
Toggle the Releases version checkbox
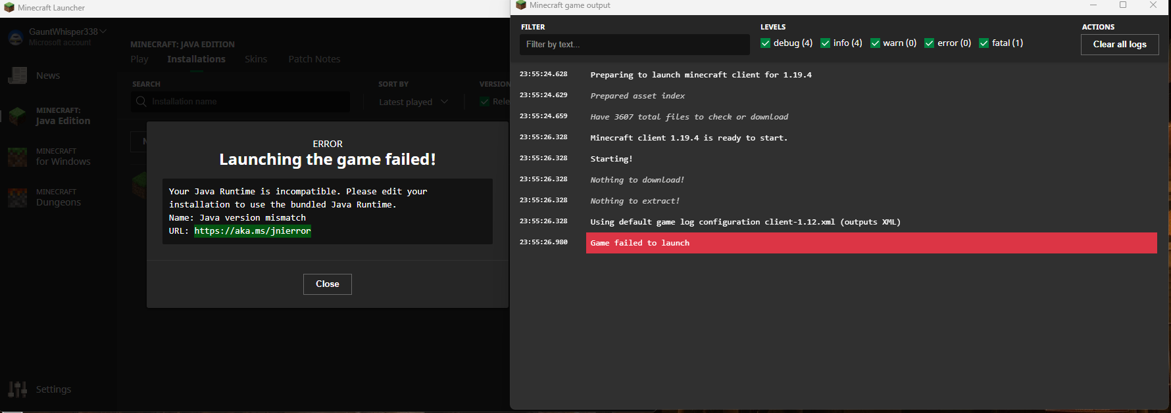(484, 102)
